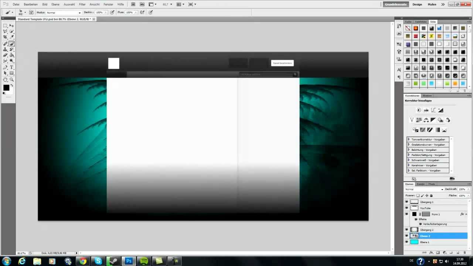Select the Lasso tool
473x266 pixels.
coord(6,31)
